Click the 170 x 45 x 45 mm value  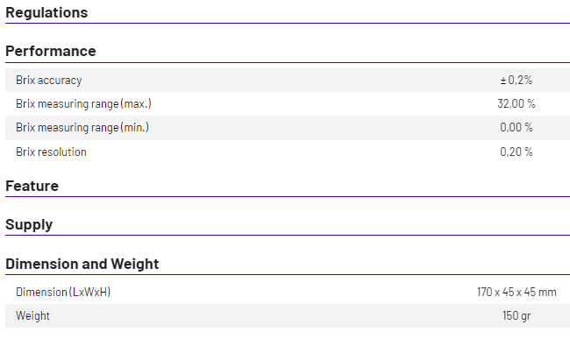pos(517,292)
